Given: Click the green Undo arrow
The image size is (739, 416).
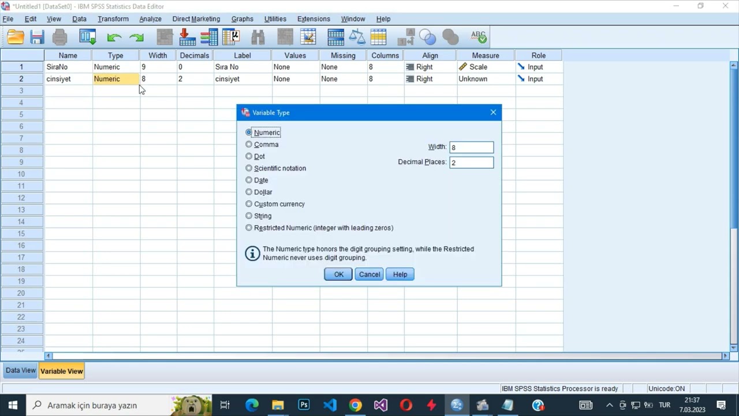Looking at the screenshot, I should pyautogui.click(x=114, y=38).
